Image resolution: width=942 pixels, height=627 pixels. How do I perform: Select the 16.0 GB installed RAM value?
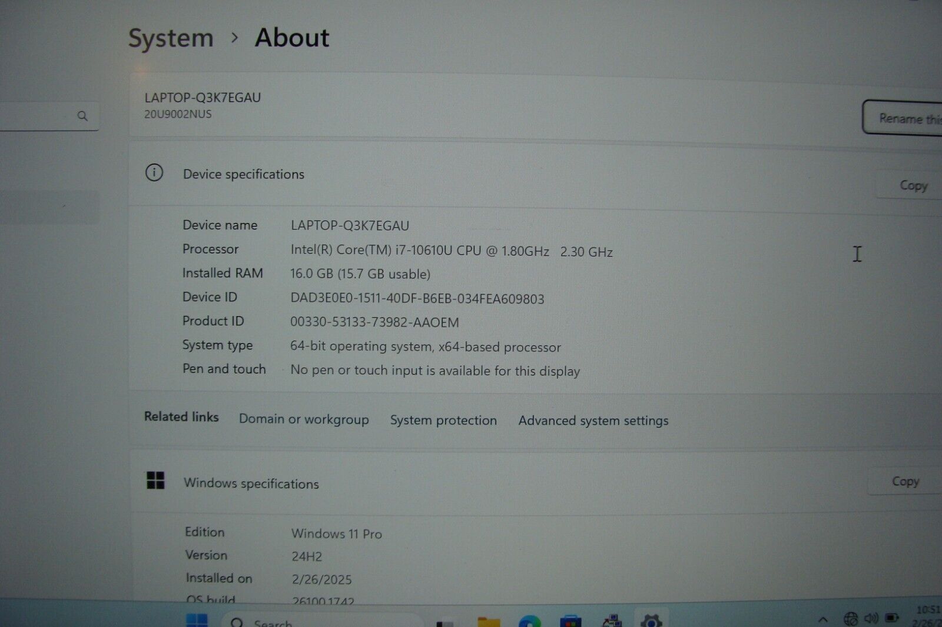click(x=360, y=274)
